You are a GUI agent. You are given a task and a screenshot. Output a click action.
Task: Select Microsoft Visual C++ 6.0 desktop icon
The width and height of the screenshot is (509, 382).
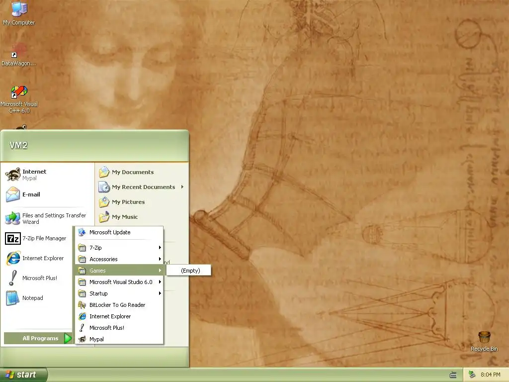click(19, 92)
